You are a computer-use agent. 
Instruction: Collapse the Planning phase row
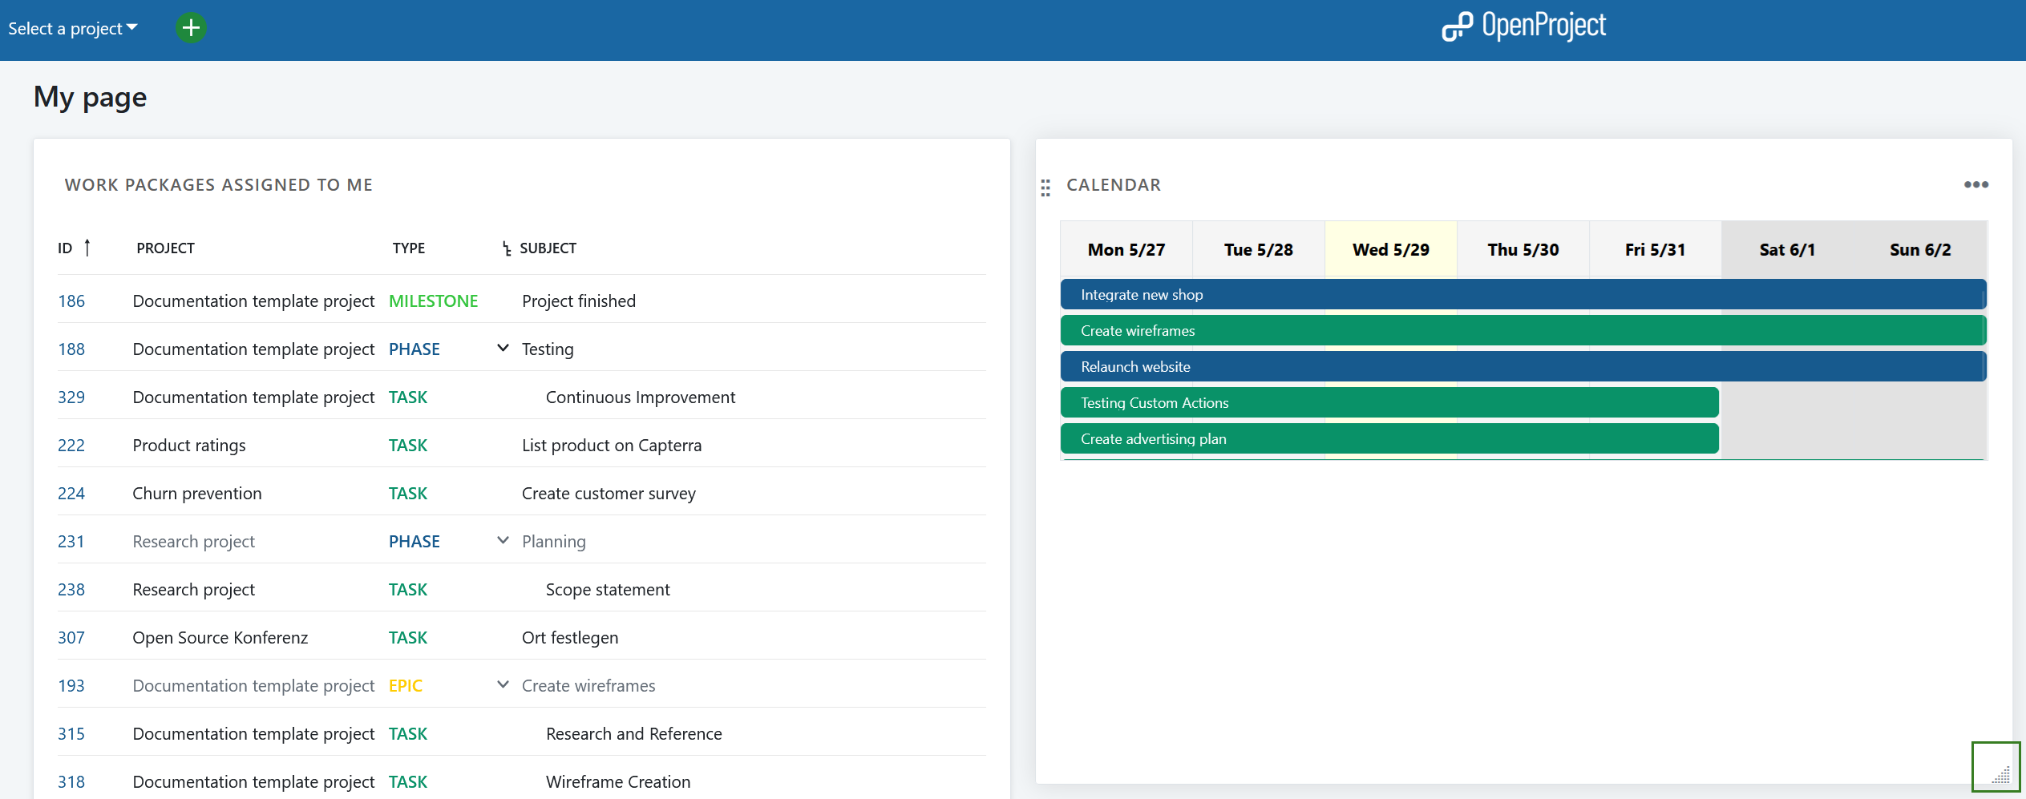503,541
